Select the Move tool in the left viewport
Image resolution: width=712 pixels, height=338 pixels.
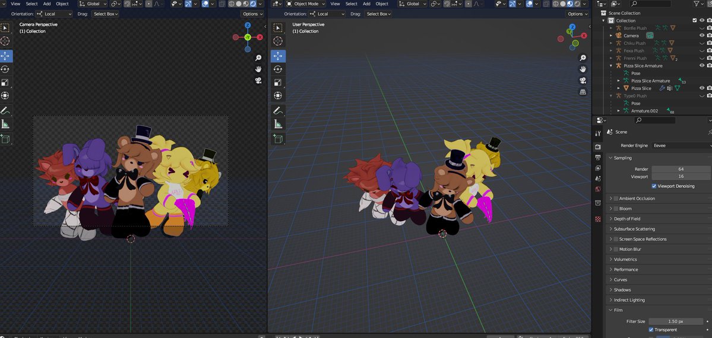tap(5, 56)
